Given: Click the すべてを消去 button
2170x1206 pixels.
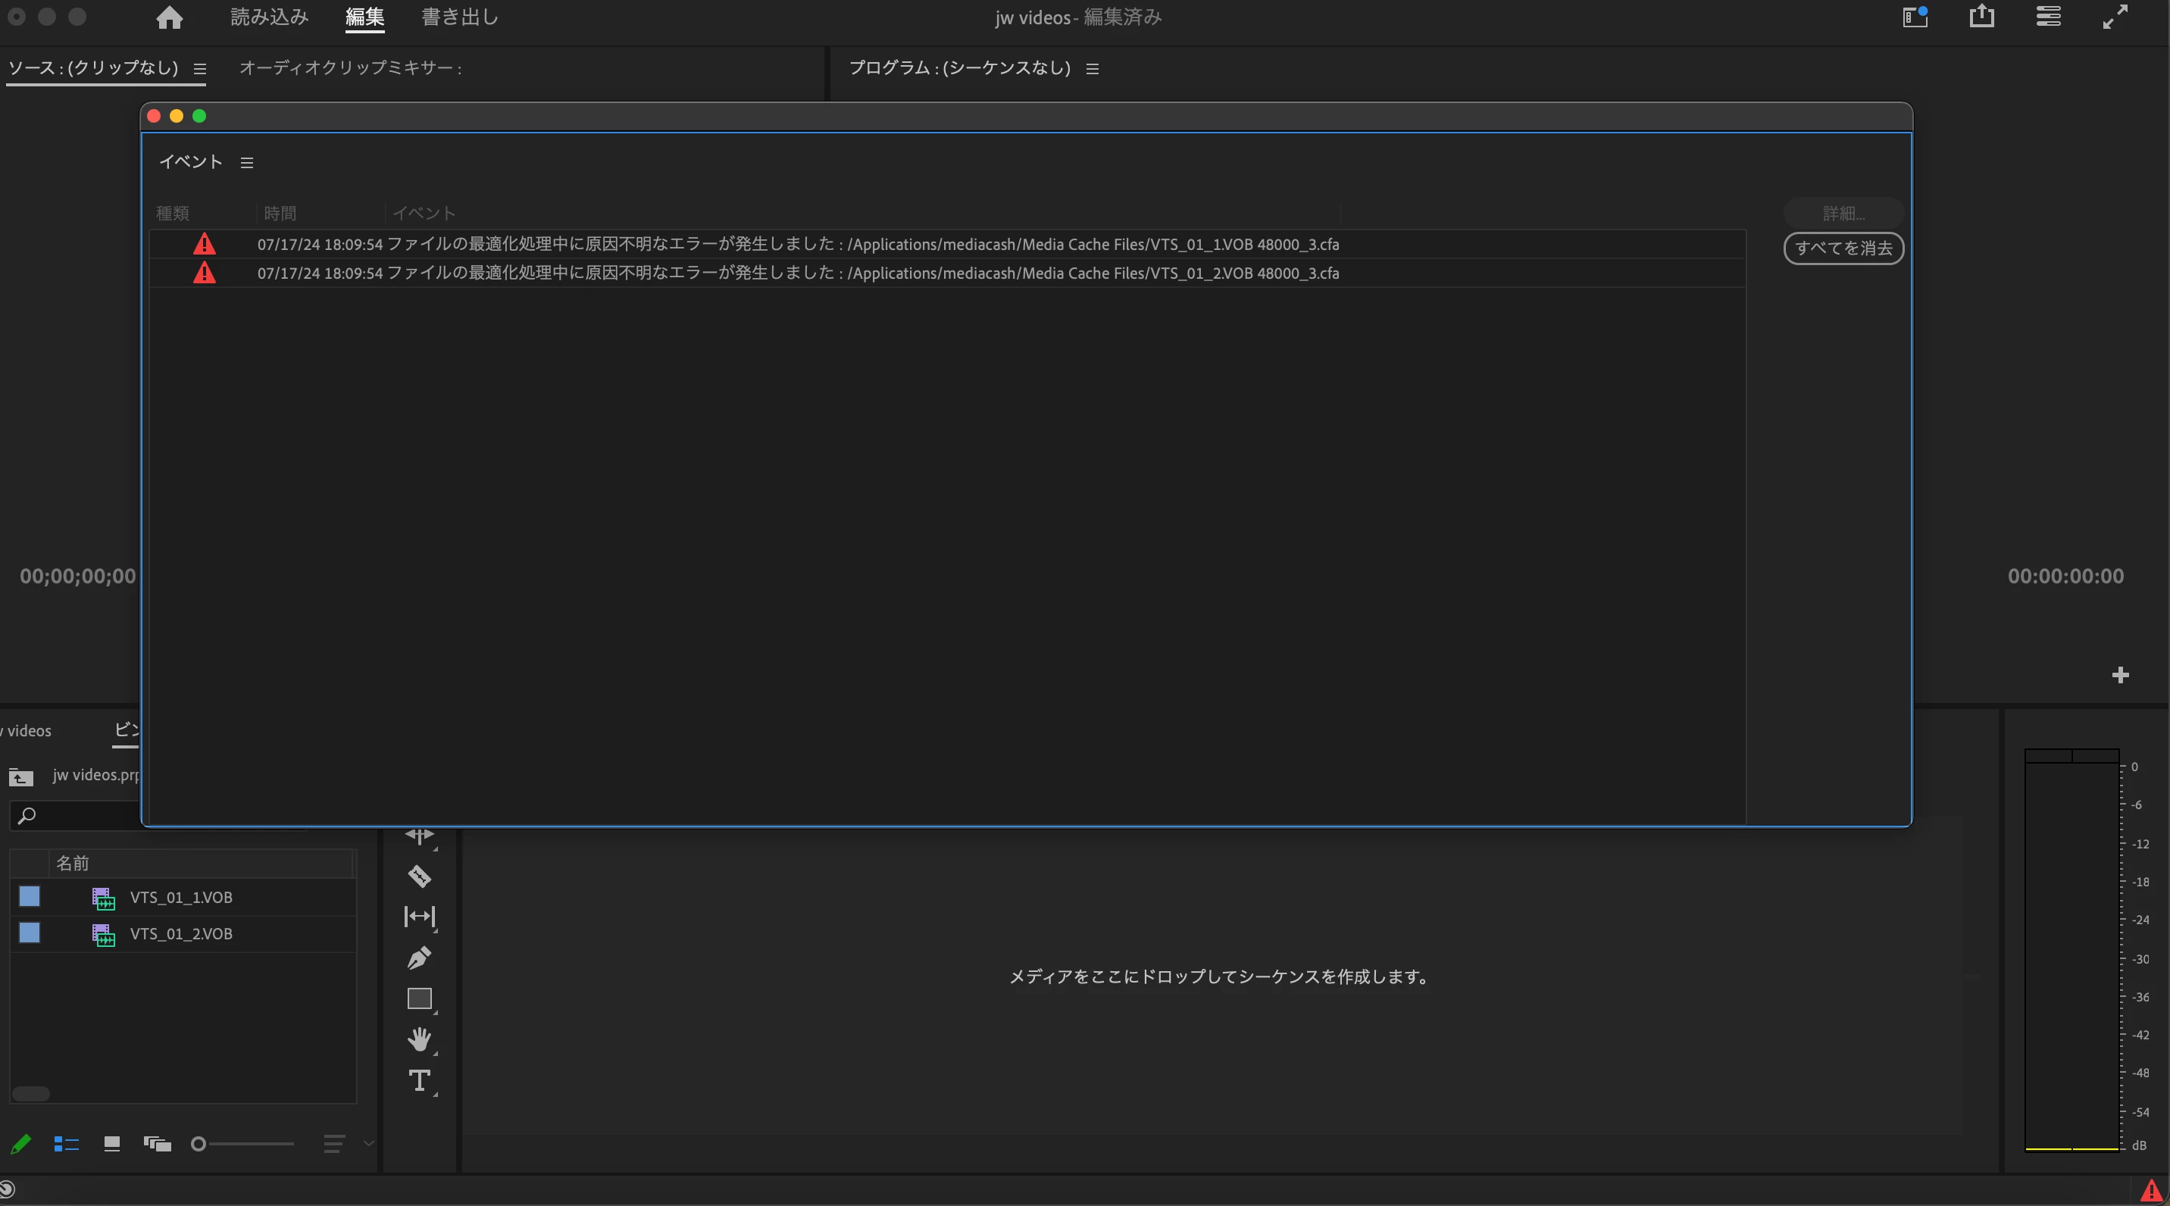Looking at the screenshot, I should [x=1843, y=248].
